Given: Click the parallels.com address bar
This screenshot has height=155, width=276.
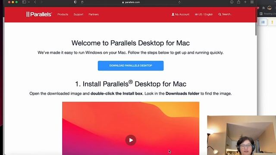Looking at the screenshot, I should click(131, 2).
